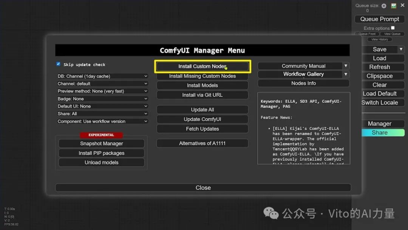Expand the Save options arrow

401,49
